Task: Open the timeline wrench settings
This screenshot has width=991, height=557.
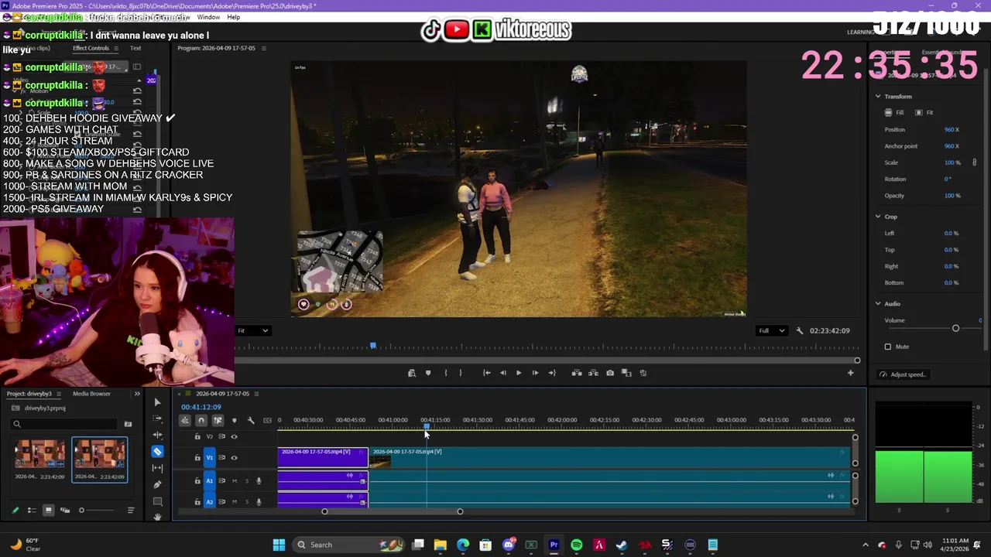Action: (251, 420)
